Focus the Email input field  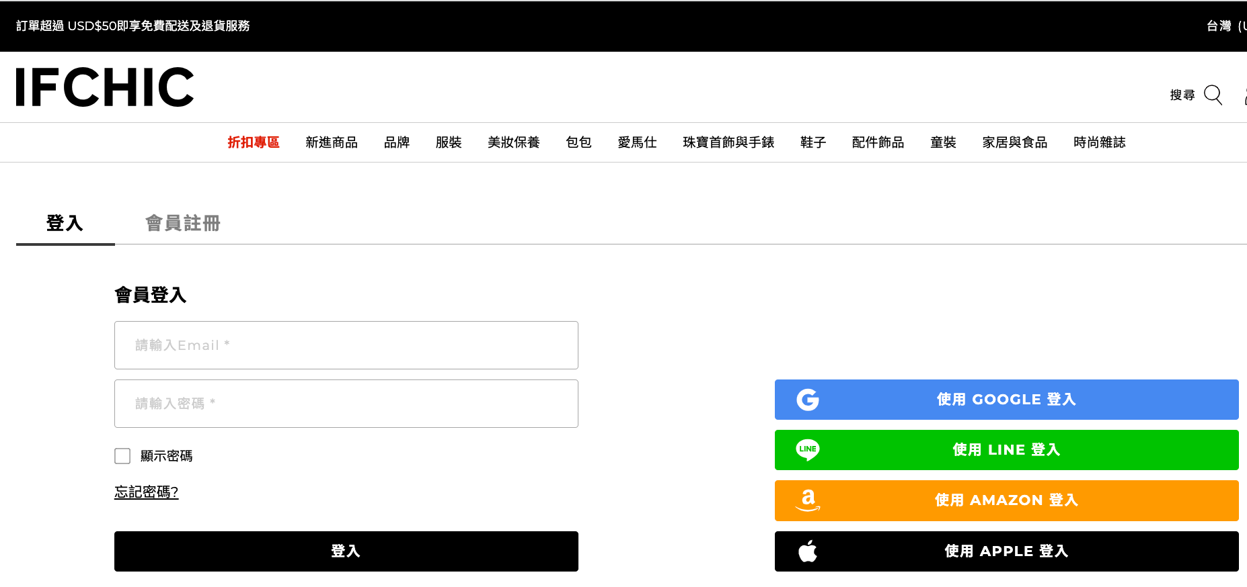[346, 345]
